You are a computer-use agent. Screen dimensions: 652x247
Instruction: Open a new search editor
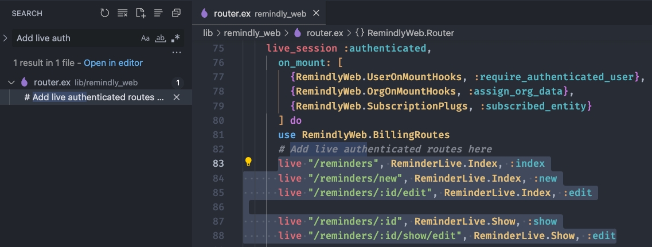coord(140,13)
